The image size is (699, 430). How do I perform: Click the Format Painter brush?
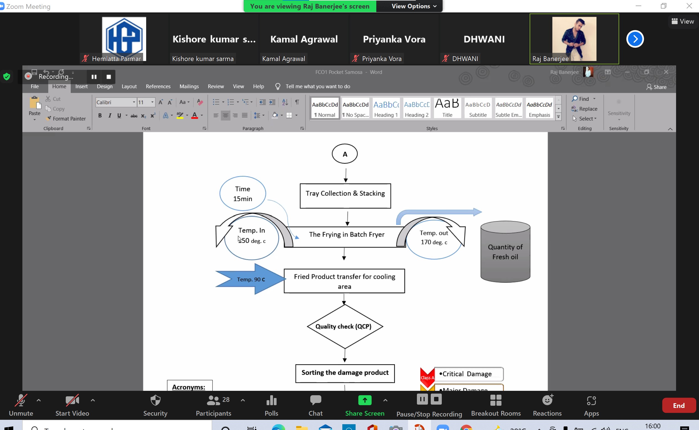48,118
